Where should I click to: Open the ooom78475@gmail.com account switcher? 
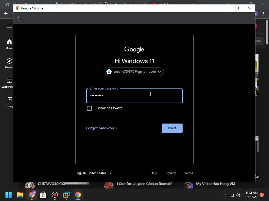(x=134, y=72)
